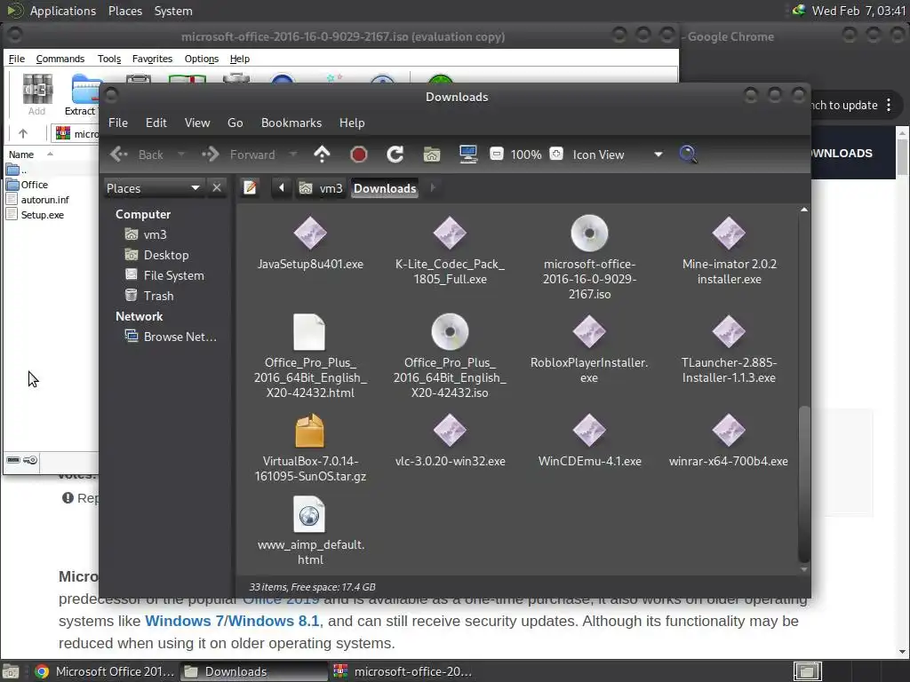Viewport: 910px width, 682px height.
Task: Open the WinRAR Options menu
Action: pyautogui.click(x=202, y=59)
